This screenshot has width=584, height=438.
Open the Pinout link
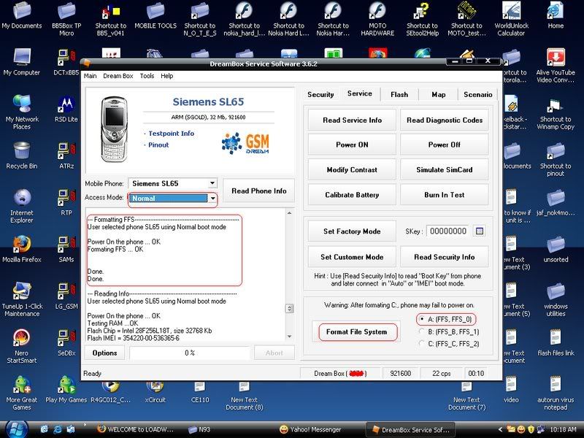[158, 145]
